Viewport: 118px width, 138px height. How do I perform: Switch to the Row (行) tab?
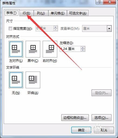[26, 13]
